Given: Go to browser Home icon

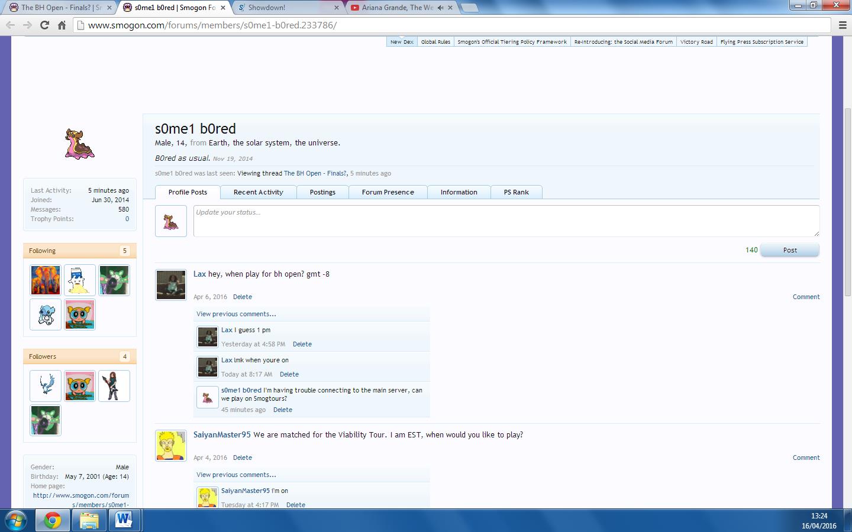Looking at the screenshot, I should pyautogui.click(x=62, y=25).
